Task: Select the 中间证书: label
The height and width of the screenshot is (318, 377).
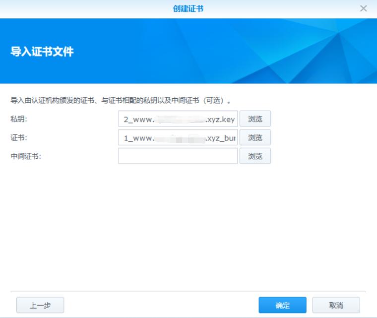Action: (26, 156)
